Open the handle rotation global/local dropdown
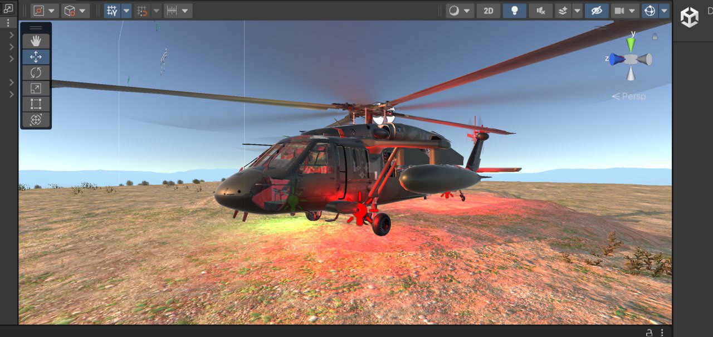This screenshot has height=337, width=713. tap(75, 11)
